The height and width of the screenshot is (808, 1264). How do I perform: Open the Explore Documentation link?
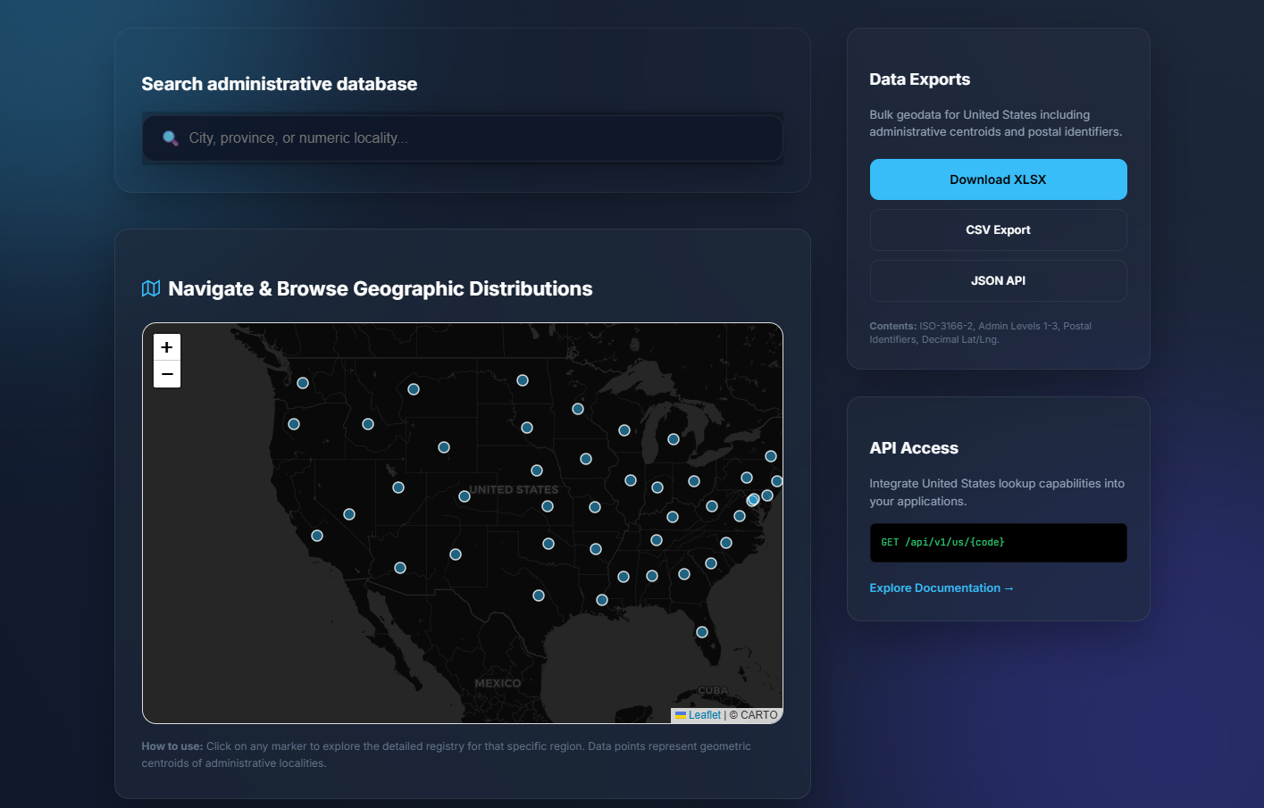coord(942,587)
